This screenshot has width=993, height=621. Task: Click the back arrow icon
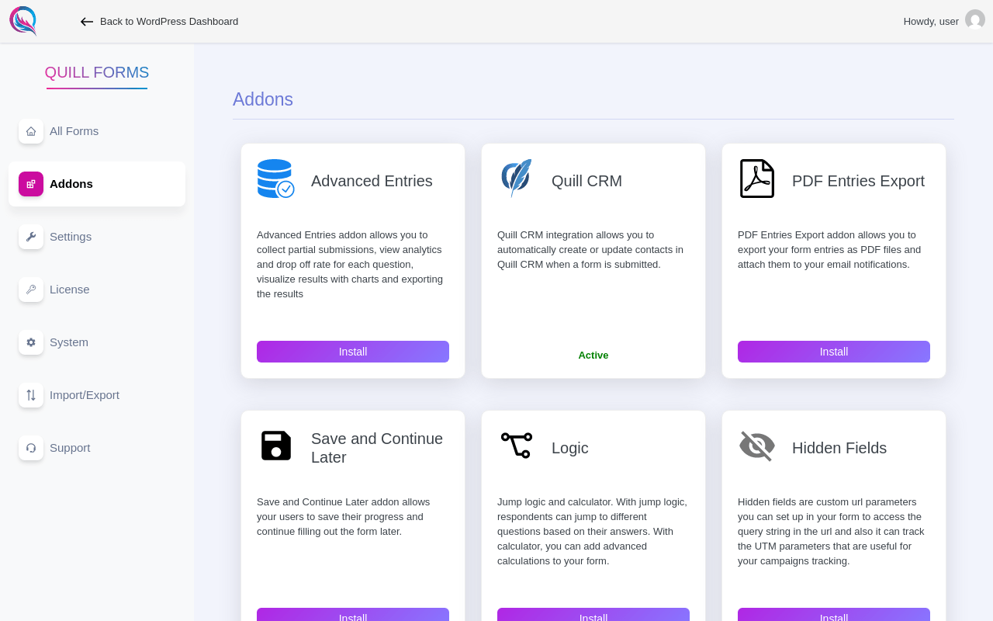87,22
